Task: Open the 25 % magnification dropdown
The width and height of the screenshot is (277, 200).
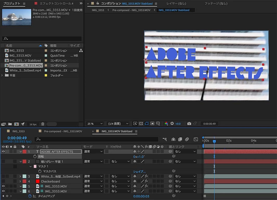Action: (95, 124)
